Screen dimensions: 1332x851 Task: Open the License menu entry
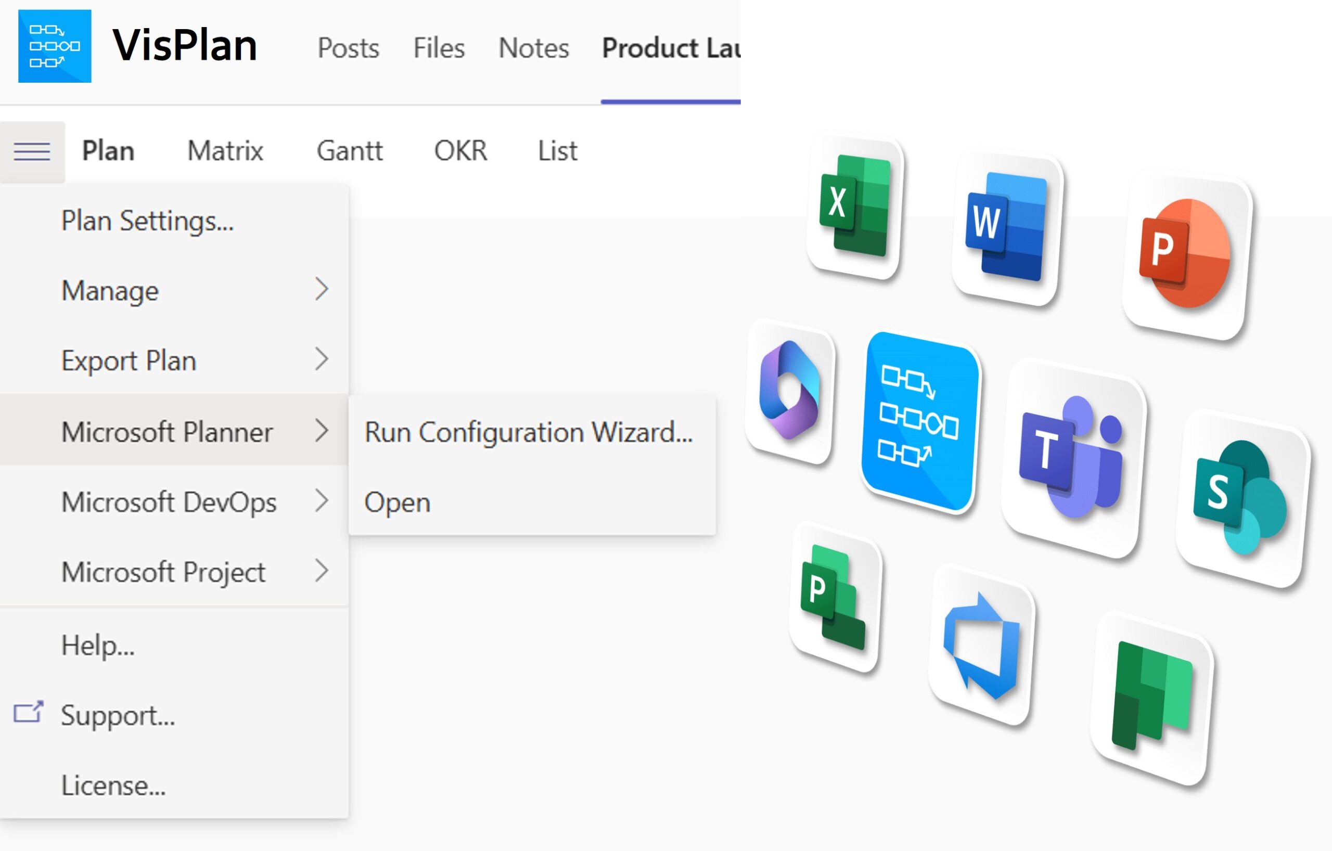point(174,784)
